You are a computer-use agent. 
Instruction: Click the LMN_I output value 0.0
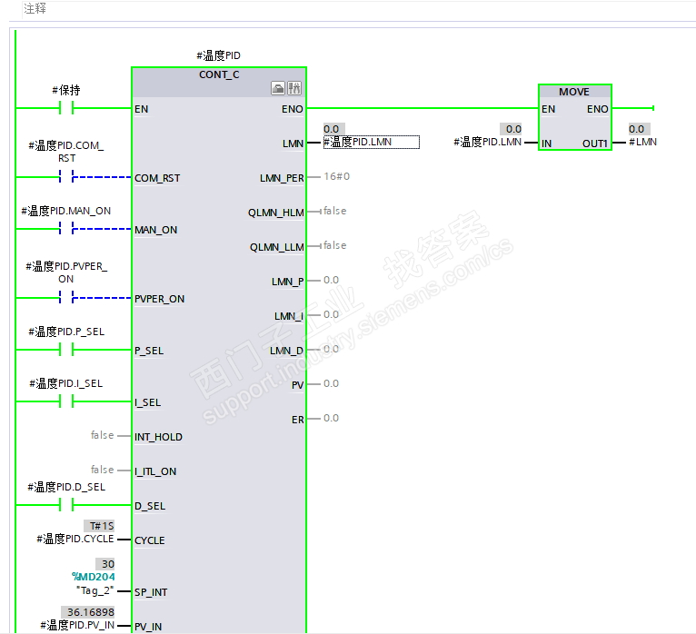point(331,314)
